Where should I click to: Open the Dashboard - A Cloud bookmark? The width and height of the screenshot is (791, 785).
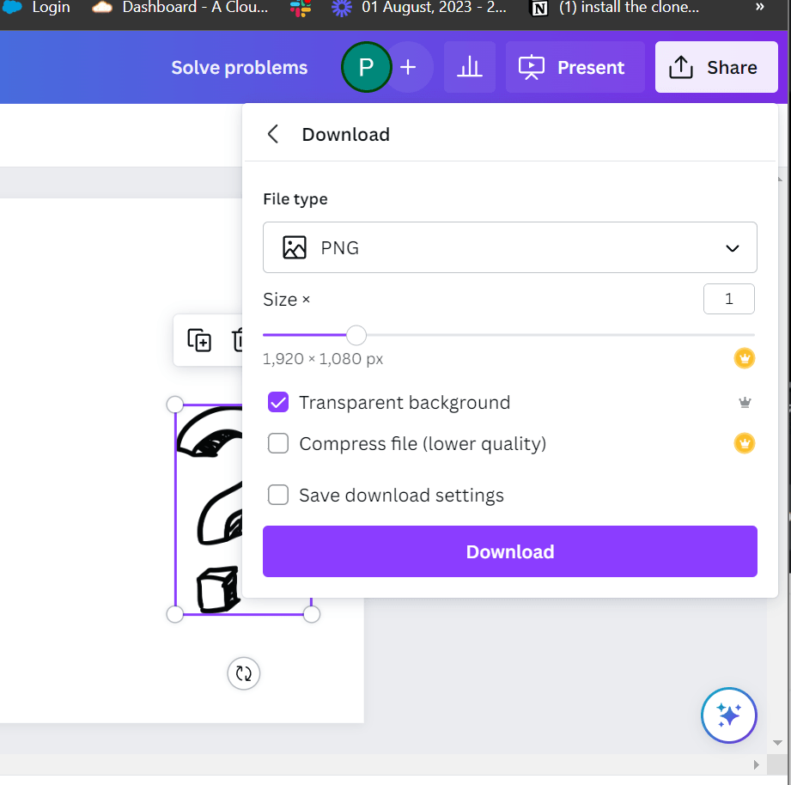click(x=180, y=8)
